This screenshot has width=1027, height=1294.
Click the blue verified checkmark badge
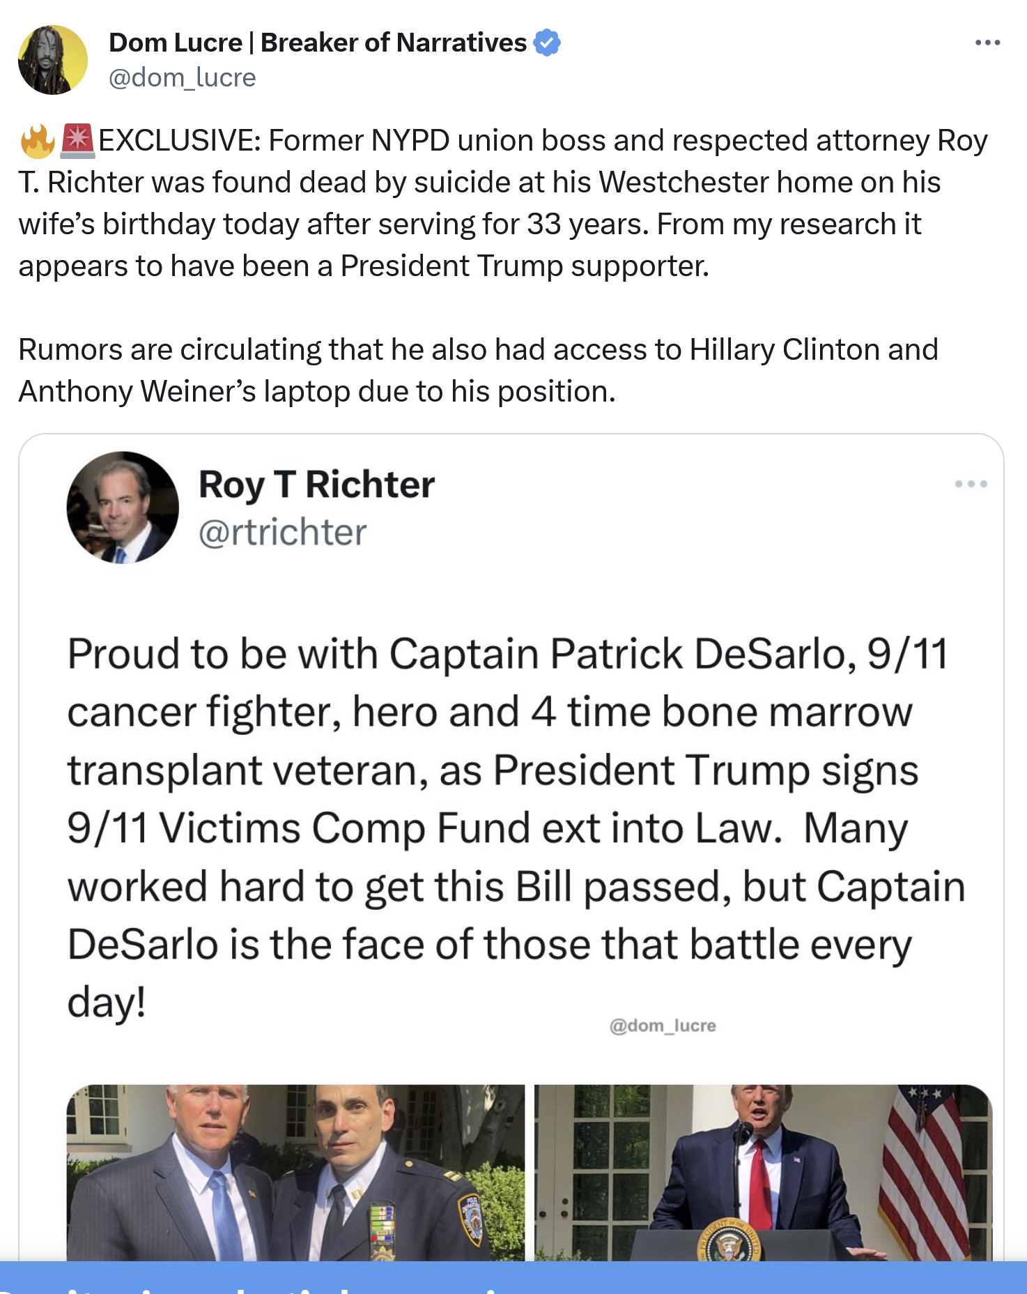coord(547,43)
